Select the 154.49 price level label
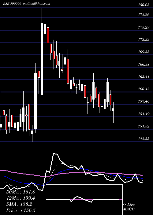Viewport: 153px width, 215px height. click(143, 114)
